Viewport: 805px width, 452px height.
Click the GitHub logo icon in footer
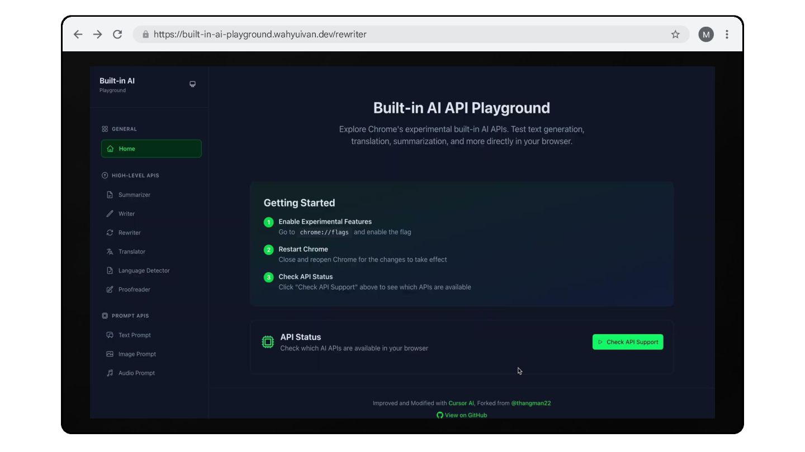pyautogui.click(x=440, y=415)
